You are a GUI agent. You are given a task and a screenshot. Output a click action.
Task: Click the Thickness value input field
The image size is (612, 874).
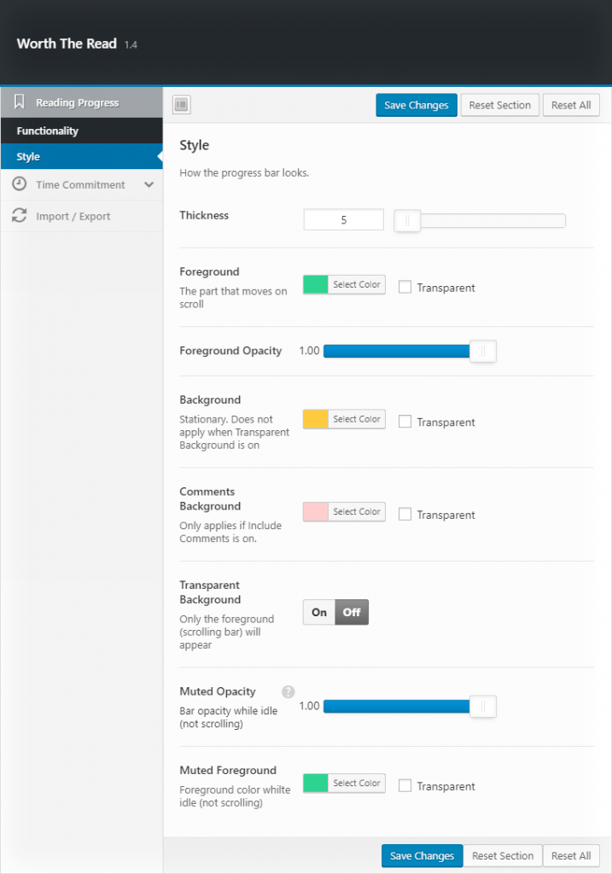pyautogui.click(x=343, y=219)
